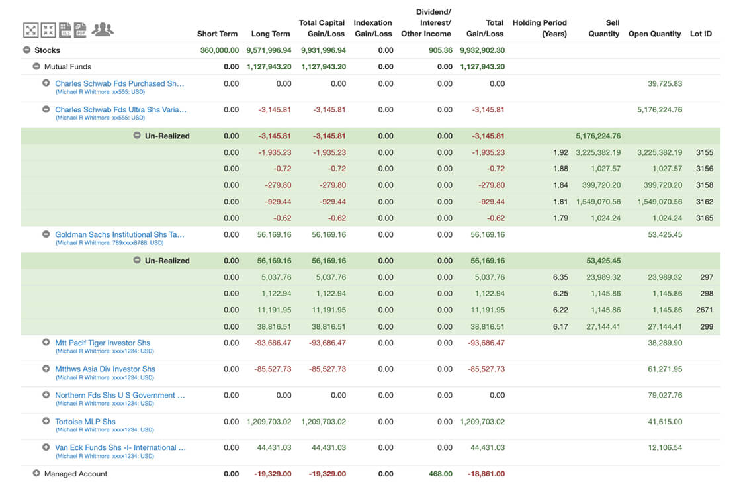Click the Total Gain/Loss column header

(x=485, y=28)
